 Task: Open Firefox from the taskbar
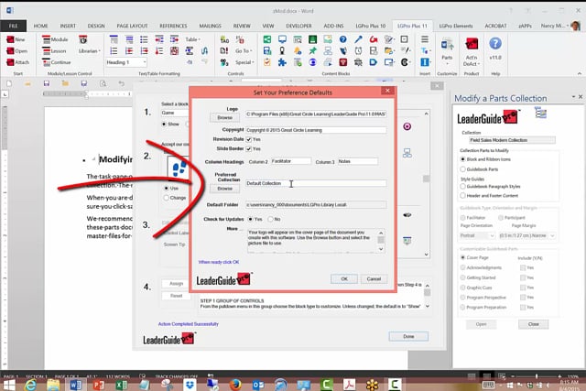(x=235, y=385)
